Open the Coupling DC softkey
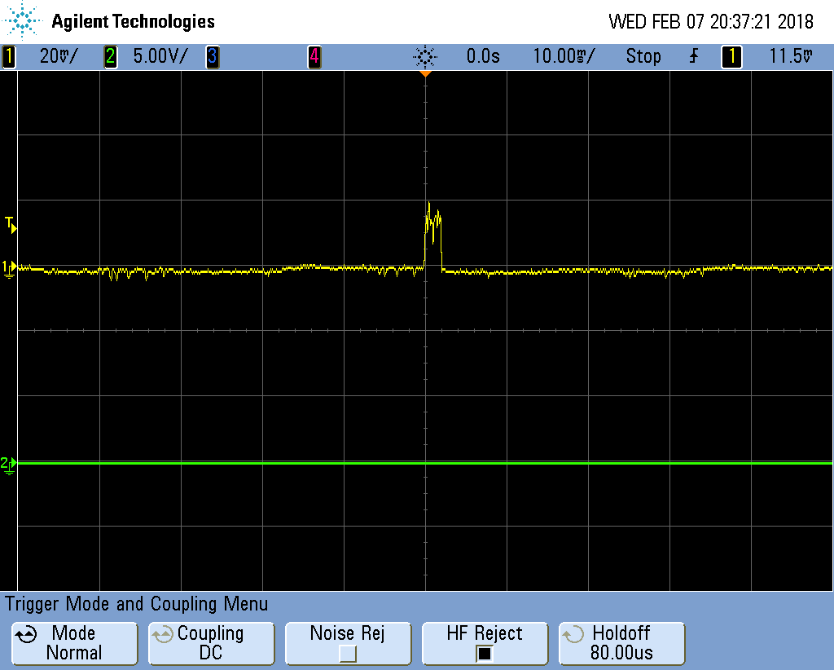 click(211, 643)
